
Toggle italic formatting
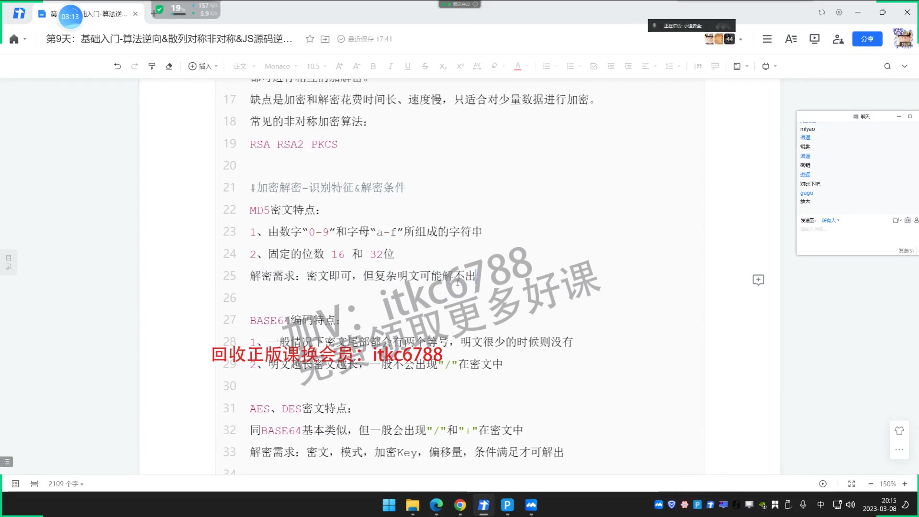point(391,66)
